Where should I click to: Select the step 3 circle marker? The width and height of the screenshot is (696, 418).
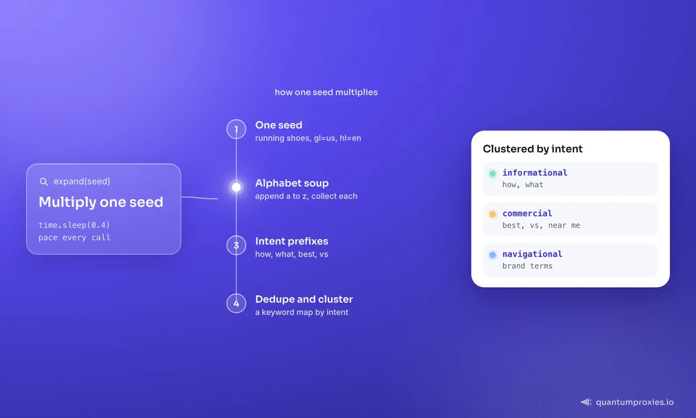(236, 245)
